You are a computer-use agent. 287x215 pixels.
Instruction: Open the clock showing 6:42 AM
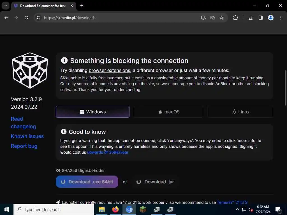(263, 209)
